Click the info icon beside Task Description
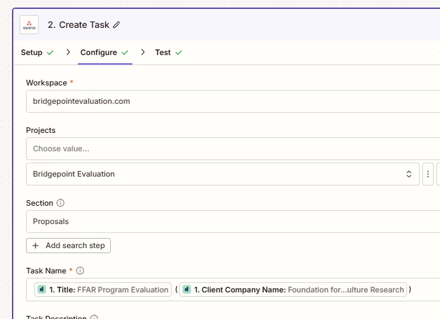The height and width of the screenshot is (319, 440). 94,317
